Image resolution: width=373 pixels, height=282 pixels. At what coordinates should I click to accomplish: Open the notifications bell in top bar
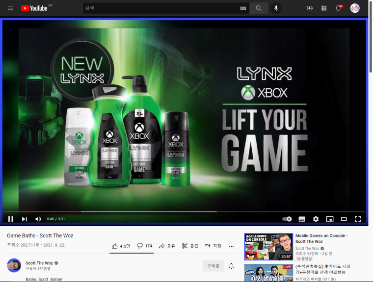(338, 8)
